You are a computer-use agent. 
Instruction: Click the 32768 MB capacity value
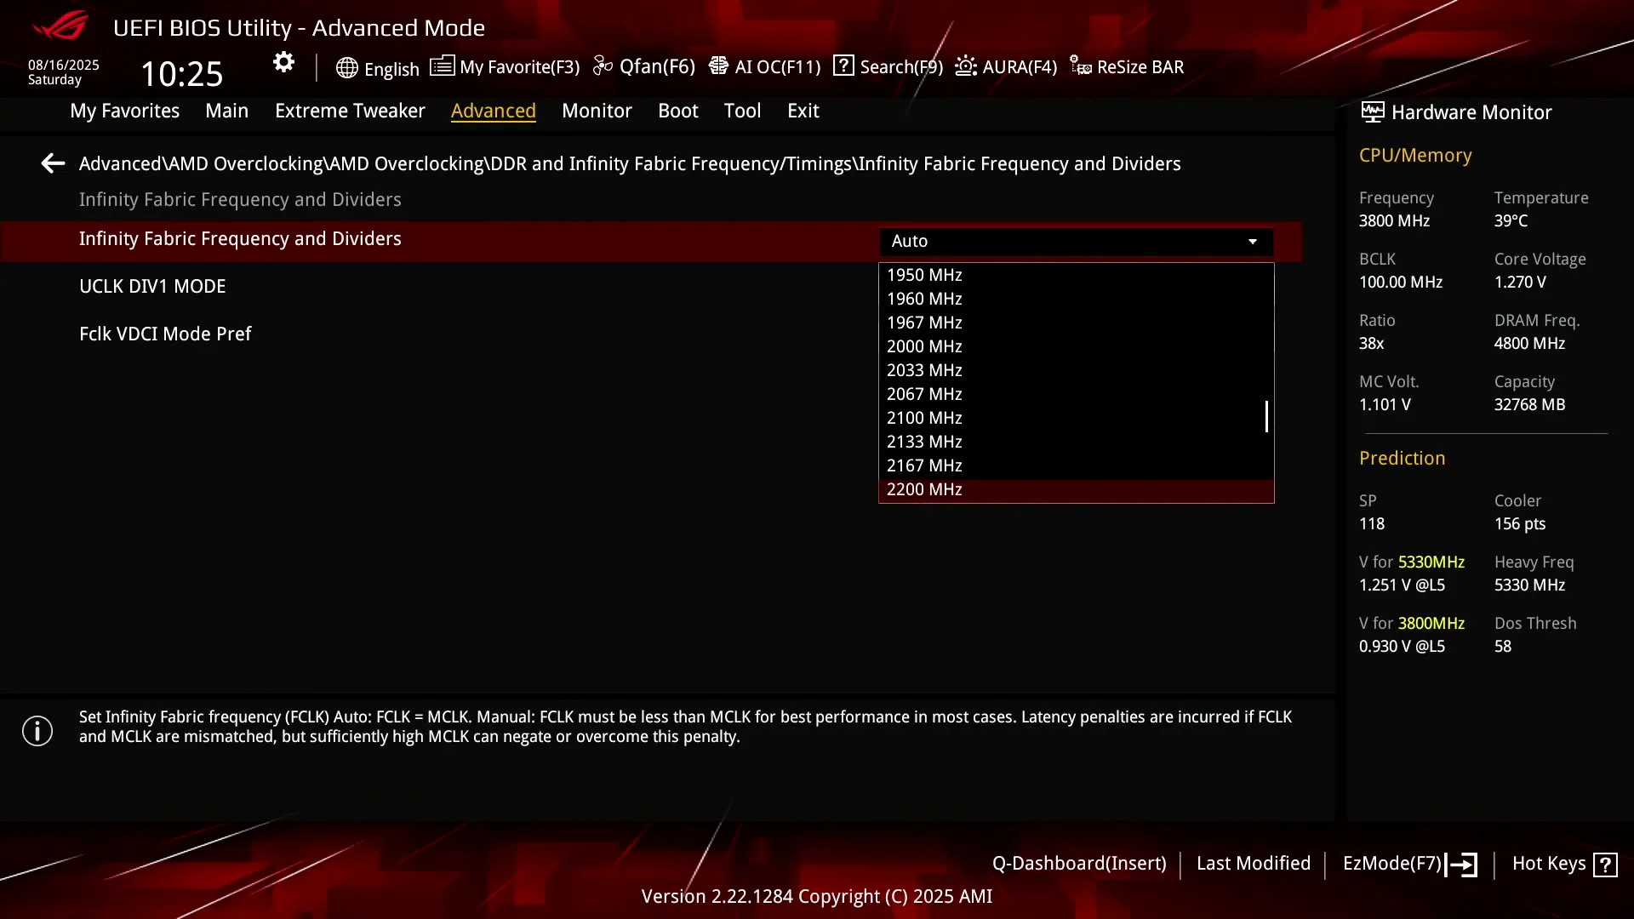pyautogui.click(x=1529, y=405)
